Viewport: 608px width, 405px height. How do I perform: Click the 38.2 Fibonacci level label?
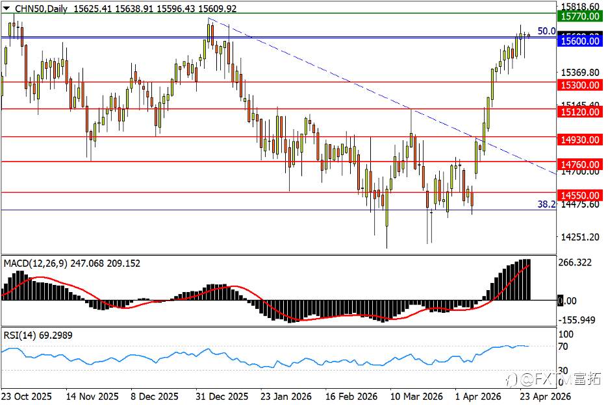coord(547,204)
